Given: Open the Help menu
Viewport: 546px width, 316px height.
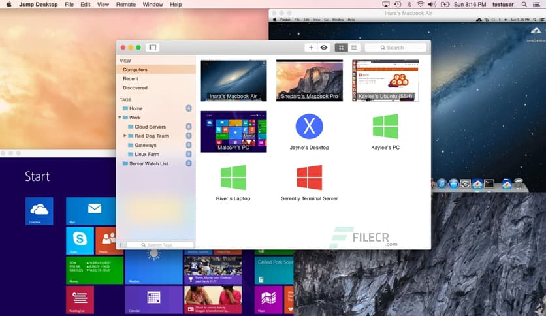Looking at the screenshot, I should pyautogui.click(x=176, y=4).
